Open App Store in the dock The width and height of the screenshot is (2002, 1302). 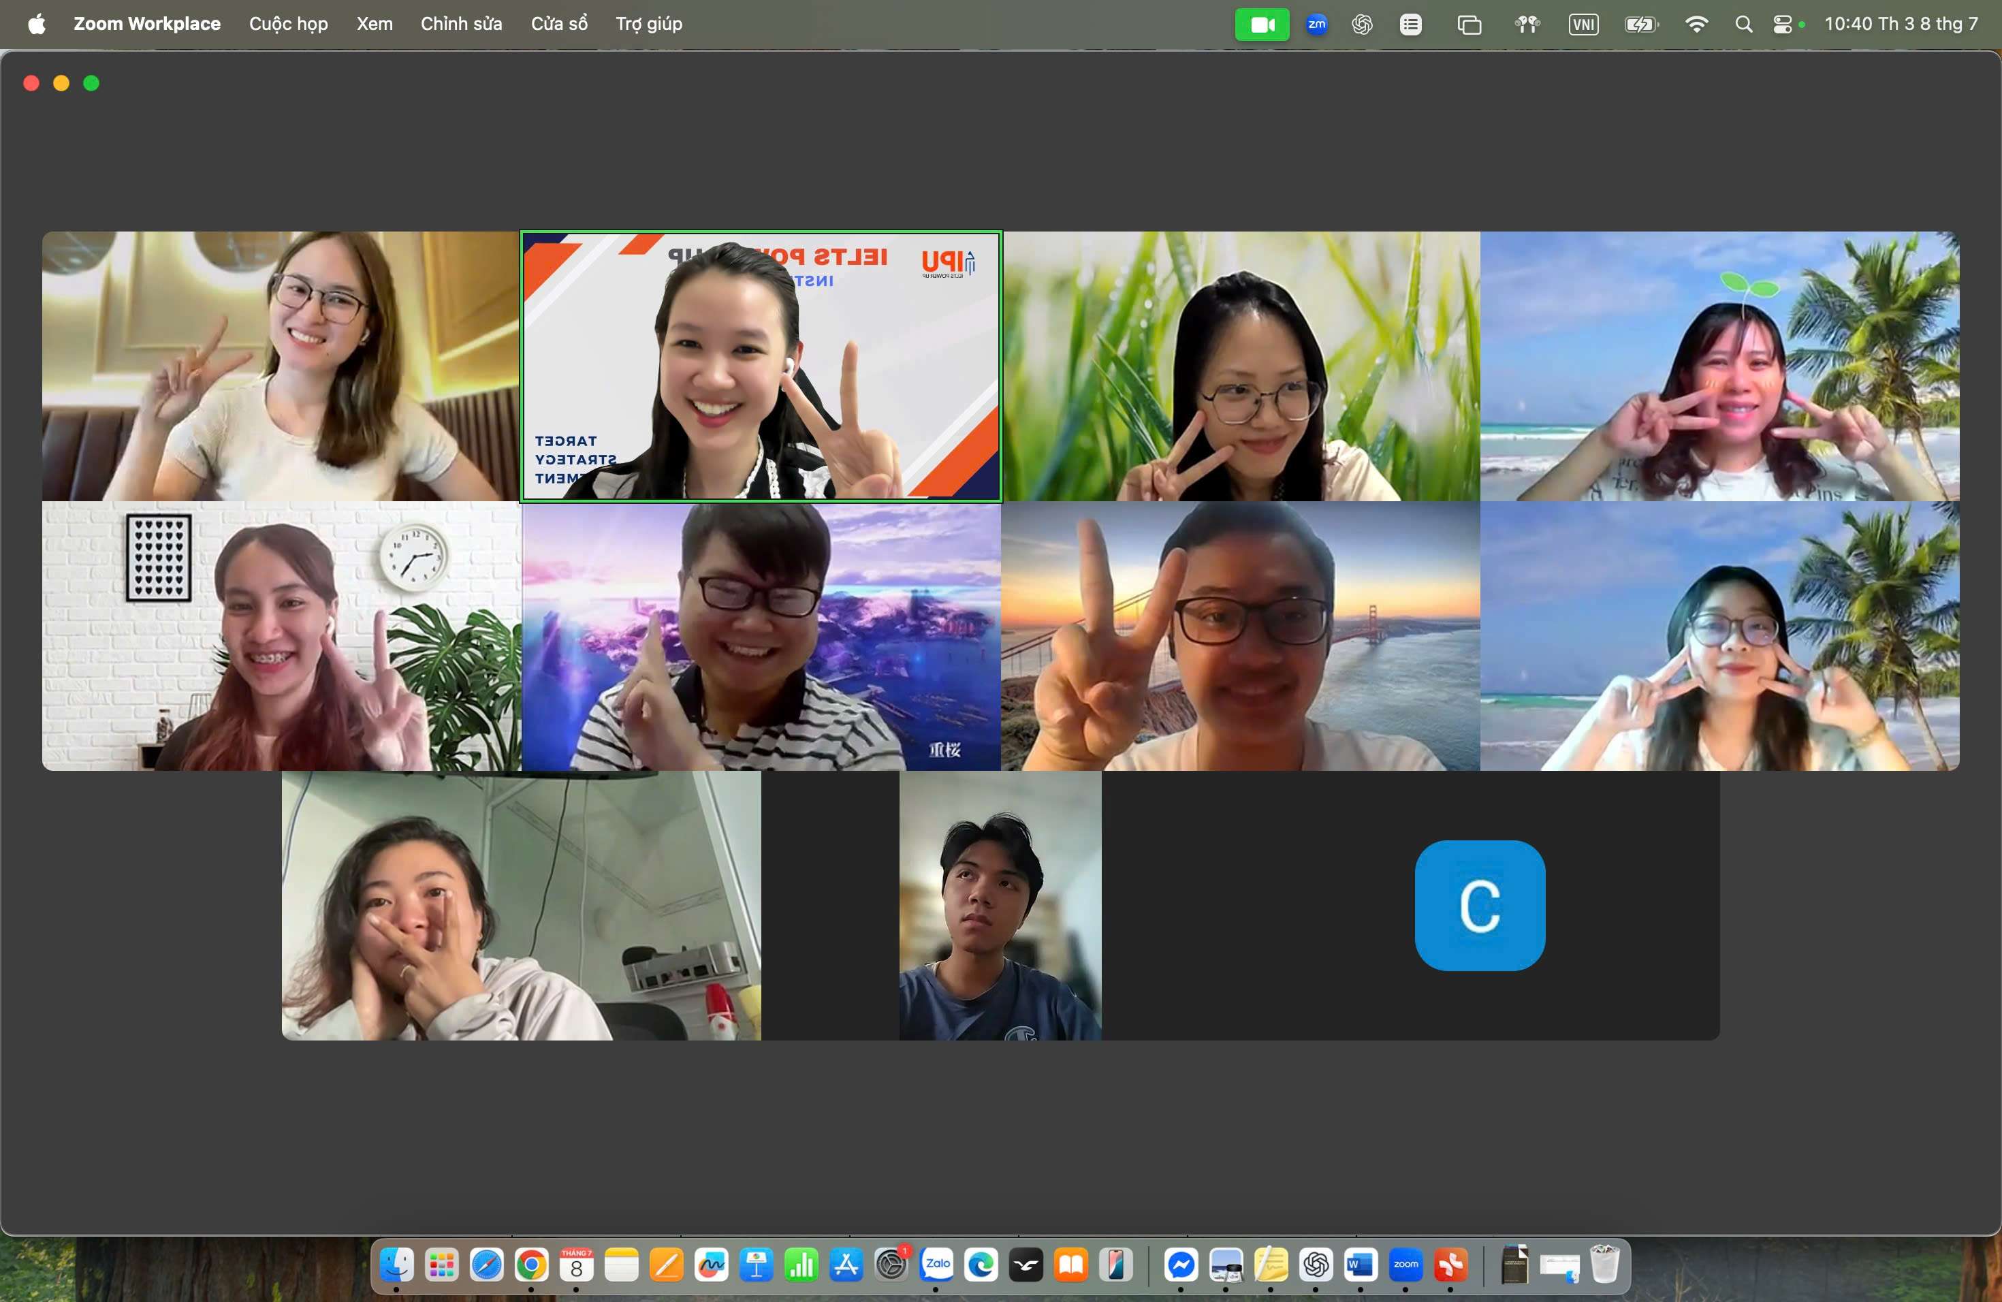[846, 1264]
